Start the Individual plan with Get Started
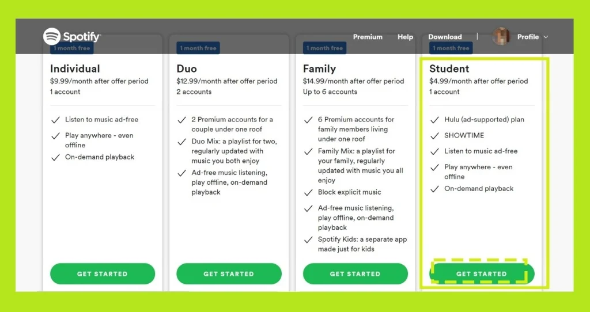This screenshot has height=312, width=590. point(103,273)
